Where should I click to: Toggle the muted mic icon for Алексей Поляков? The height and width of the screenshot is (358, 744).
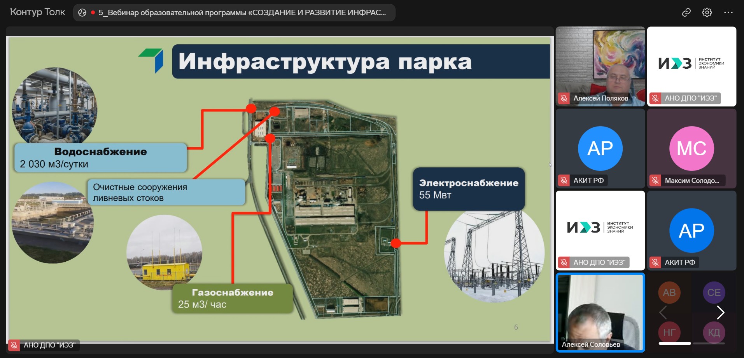coord(564,98)
